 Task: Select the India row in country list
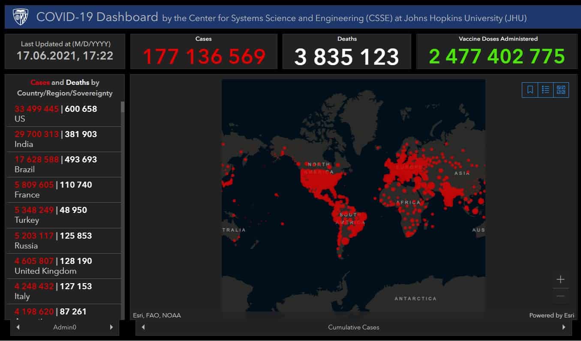tap(63, 139)
